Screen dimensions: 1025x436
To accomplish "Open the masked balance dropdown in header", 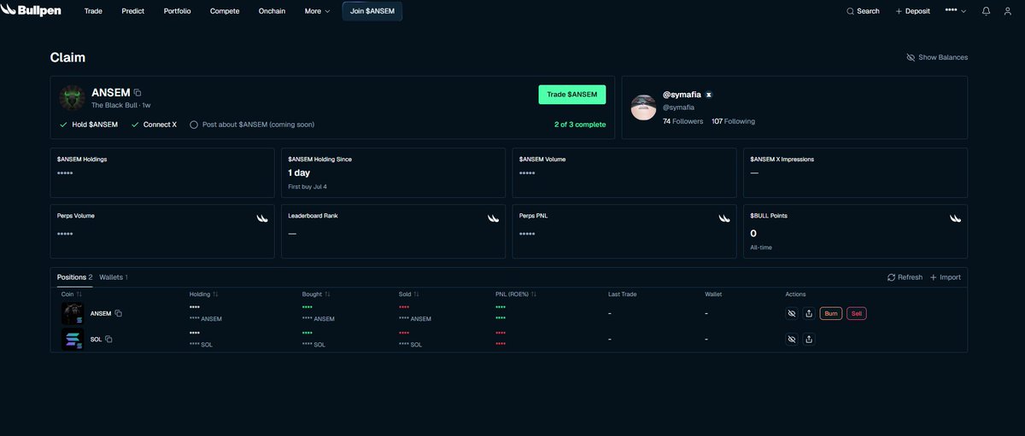I will [956, 11].
